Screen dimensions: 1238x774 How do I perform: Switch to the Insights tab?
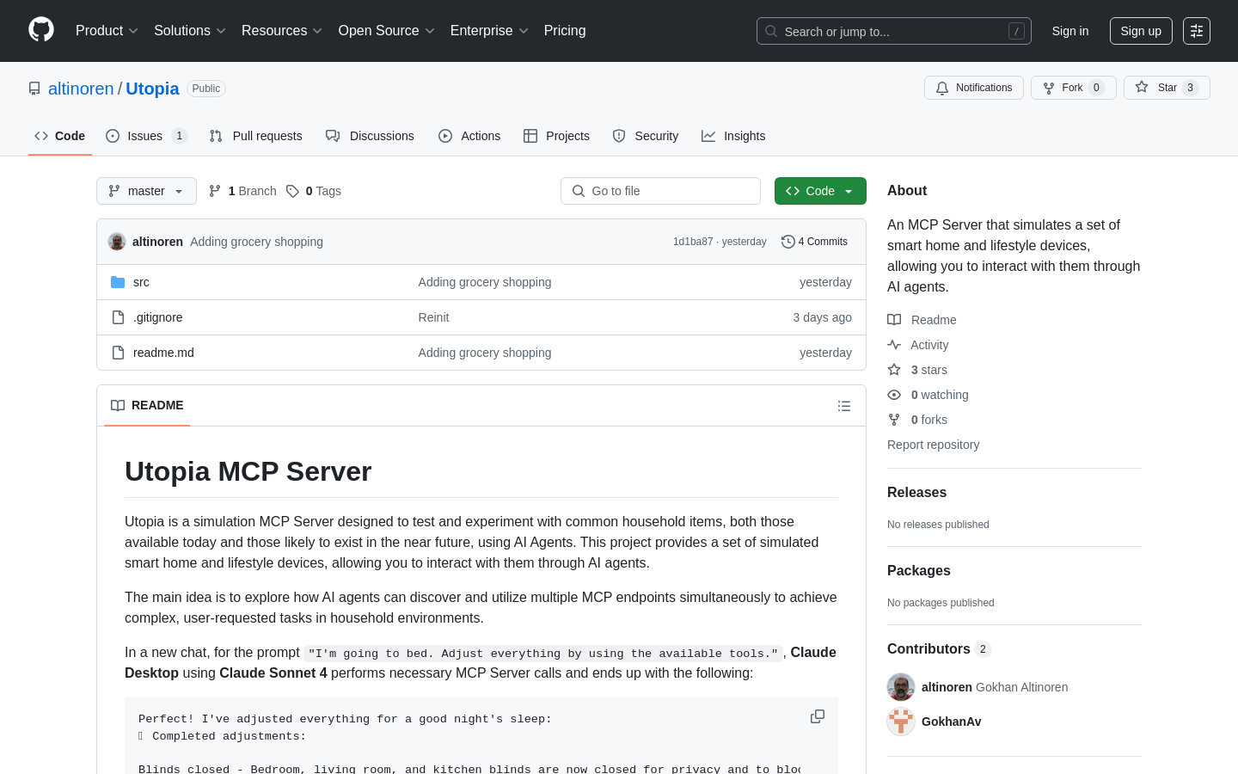click(x=733, y=136)
